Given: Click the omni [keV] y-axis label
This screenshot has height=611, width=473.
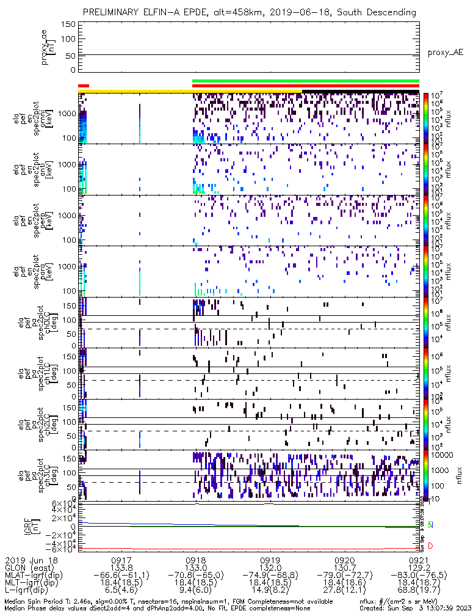Looking at the screenshot, I should coord(33,119).
